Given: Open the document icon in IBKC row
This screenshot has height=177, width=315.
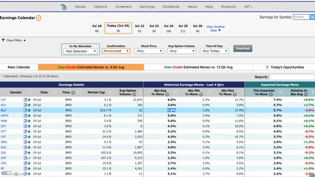Looking at the screenshot, I should [x=25, y=142].
